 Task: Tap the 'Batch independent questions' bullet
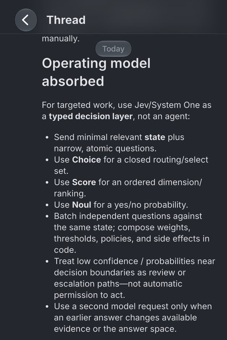pyautogui.click(x=132, y=233)
